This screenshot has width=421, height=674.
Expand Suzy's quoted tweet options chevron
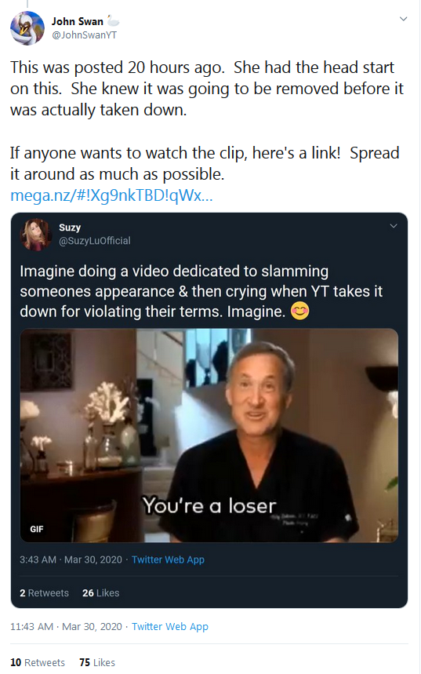pyautogui.click(x=393, y=226)
